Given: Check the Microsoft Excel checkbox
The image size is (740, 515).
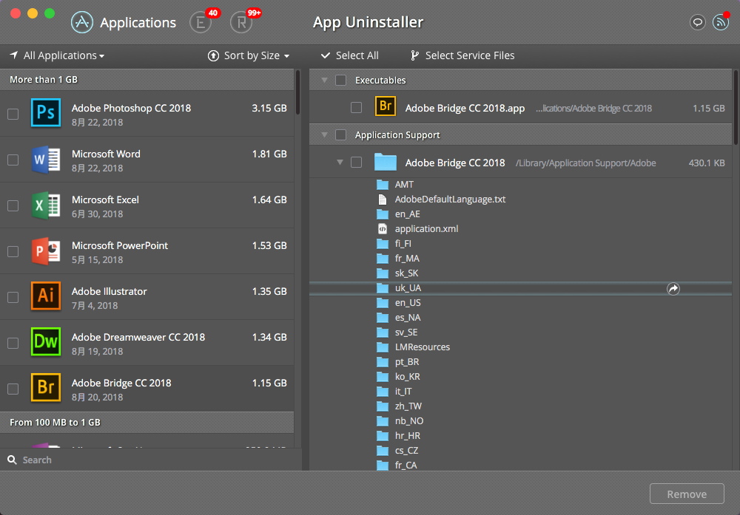Looking at the screenshot, I should tap(13, 206).
